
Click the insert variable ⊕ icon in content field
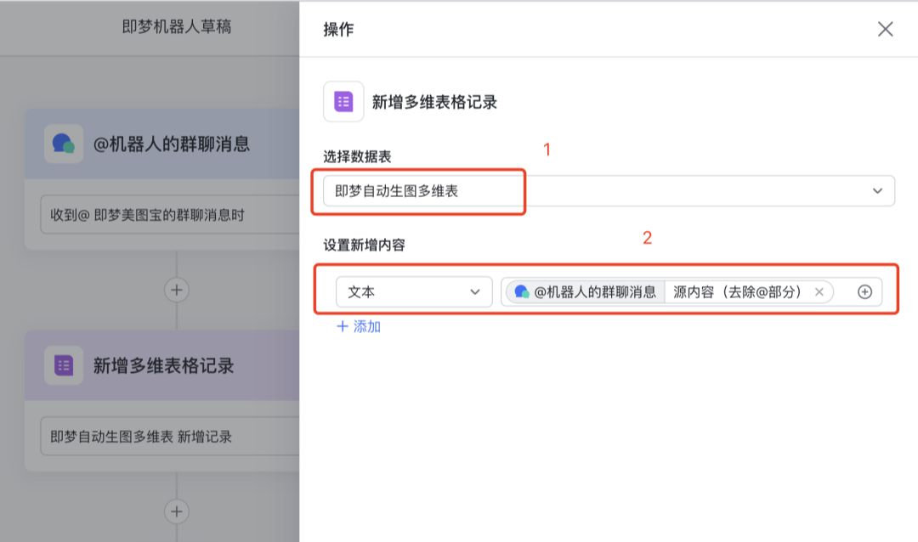coord(864,291)
